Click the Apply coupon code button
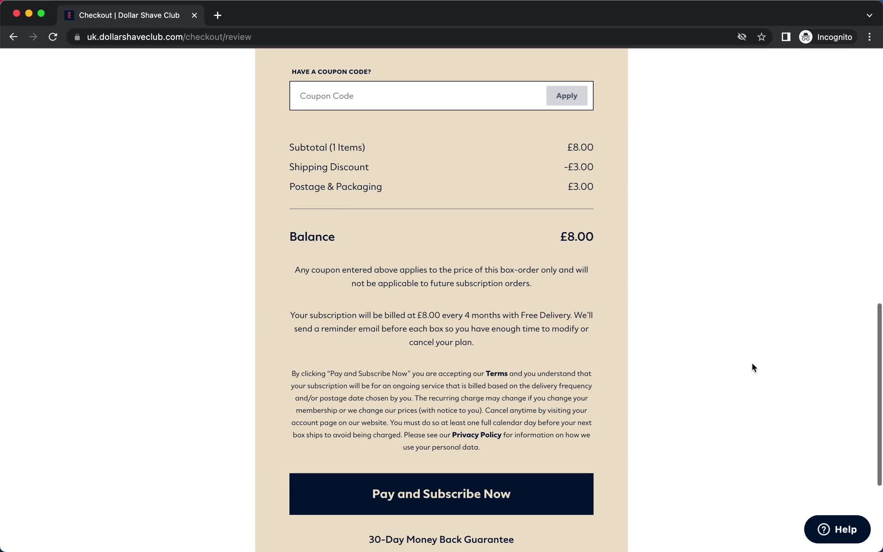883x552 pixels. [567, 95]
